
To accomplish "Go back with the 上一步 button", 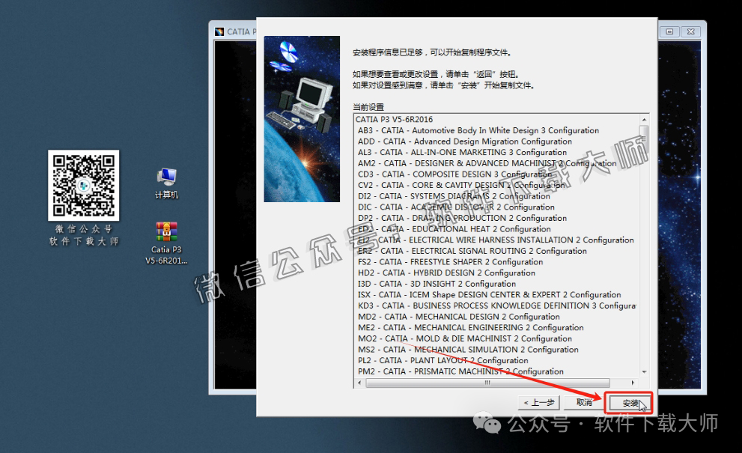I will click(x=539, y=403).
